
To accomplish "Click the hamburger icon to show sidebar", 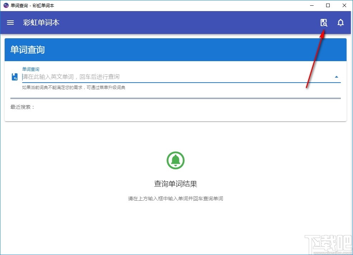I will pyautogui.click(x=10, y=23).
